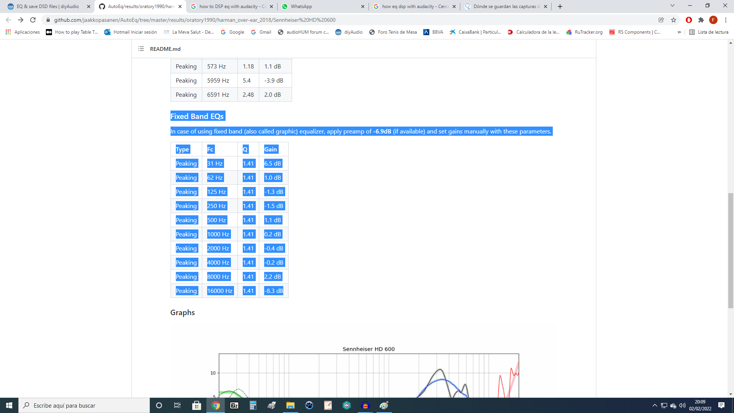This screenshot has width=734, height=413.
Task: Open the share page icon in address bar
Action: pos(661,20)
